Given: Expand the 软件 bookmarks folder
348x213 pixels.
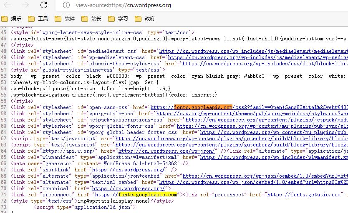Looking at the screenshot, I should (x=65, y=18).
